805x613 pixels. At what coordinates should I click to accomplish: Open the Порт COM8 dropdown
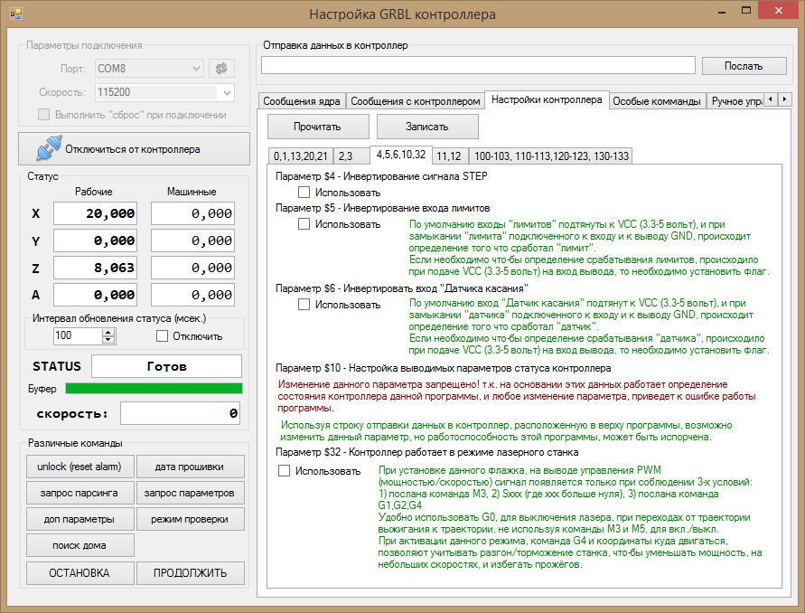point(149,69)
